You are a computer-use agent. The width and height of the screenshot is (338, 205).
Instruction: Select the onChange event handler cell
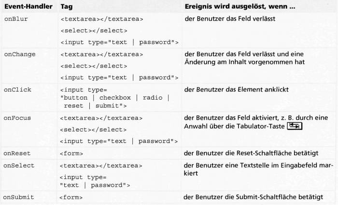click(19, 54)
